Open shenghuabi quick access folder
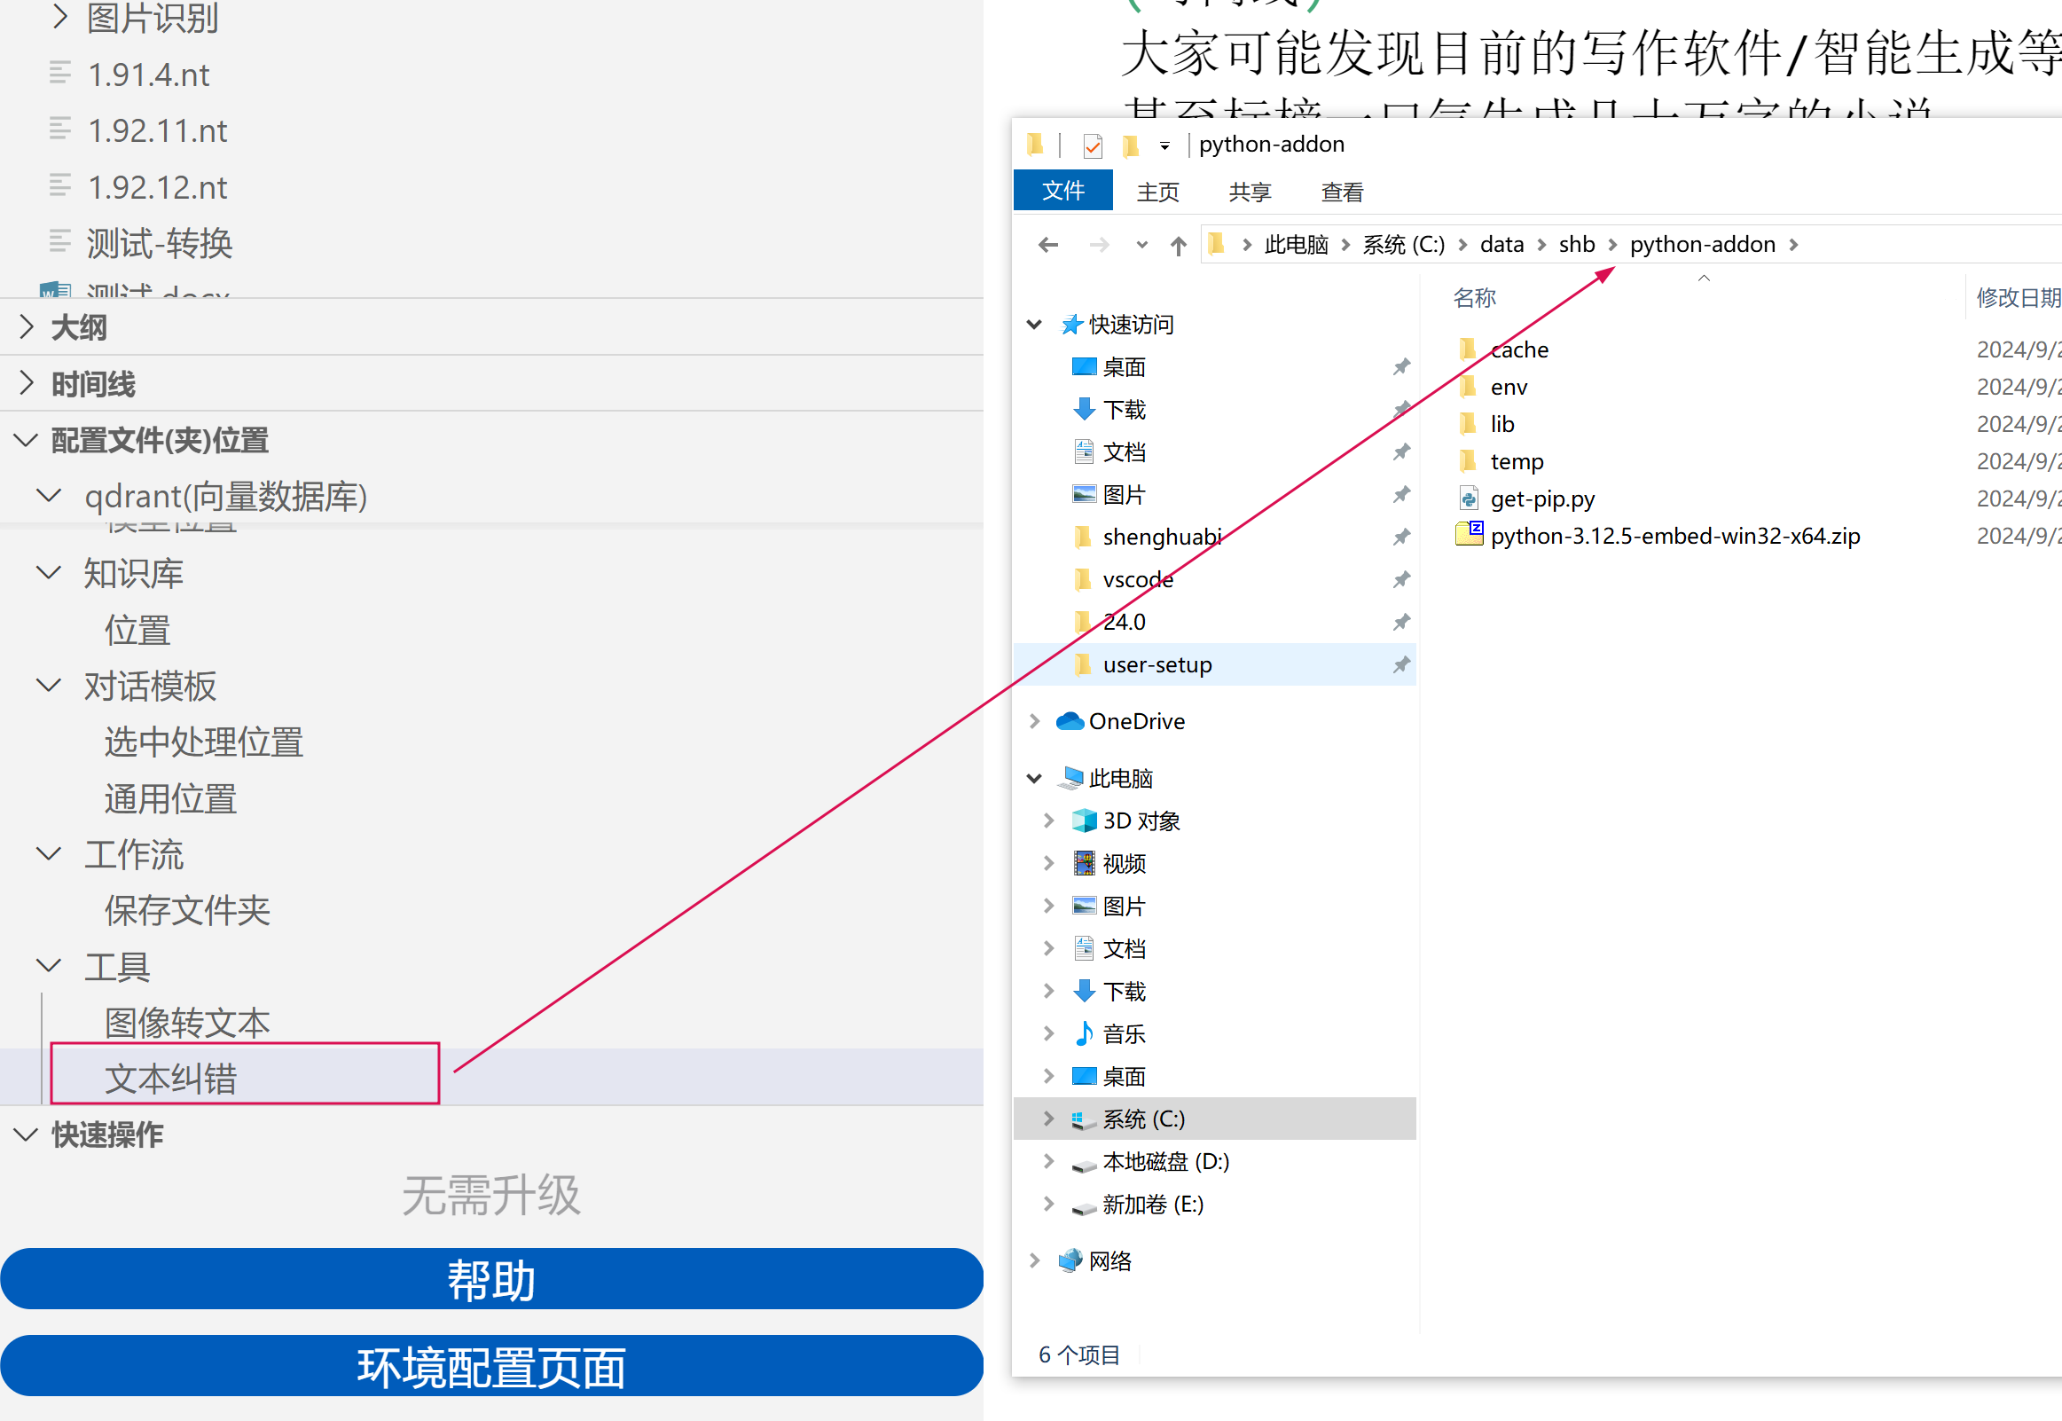The height and width of the screenshot is (1421, 2062). pyautogui.click(x=1162, y=537)
